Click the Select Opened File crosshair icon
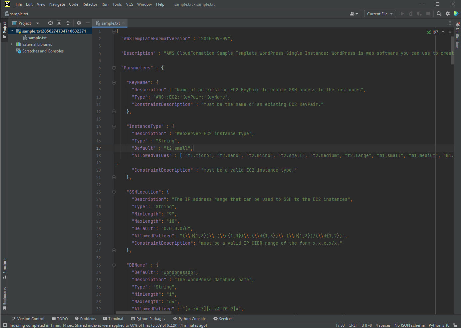 (x=51, y=23)
